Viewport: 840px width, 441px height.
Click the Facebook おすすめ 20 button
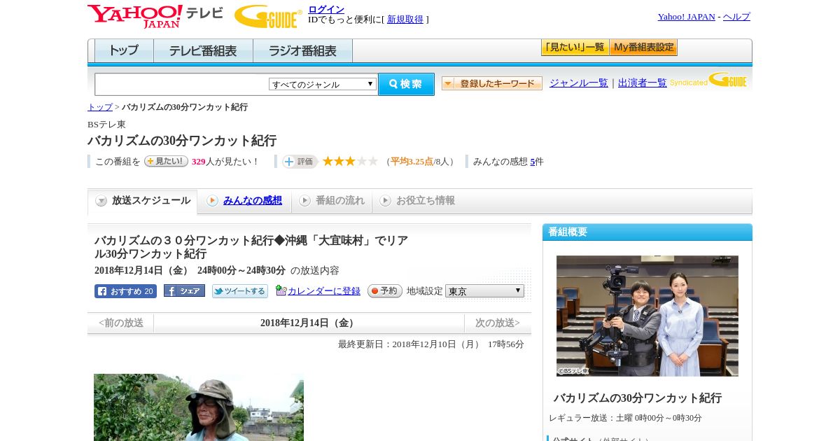pos(125,291)
